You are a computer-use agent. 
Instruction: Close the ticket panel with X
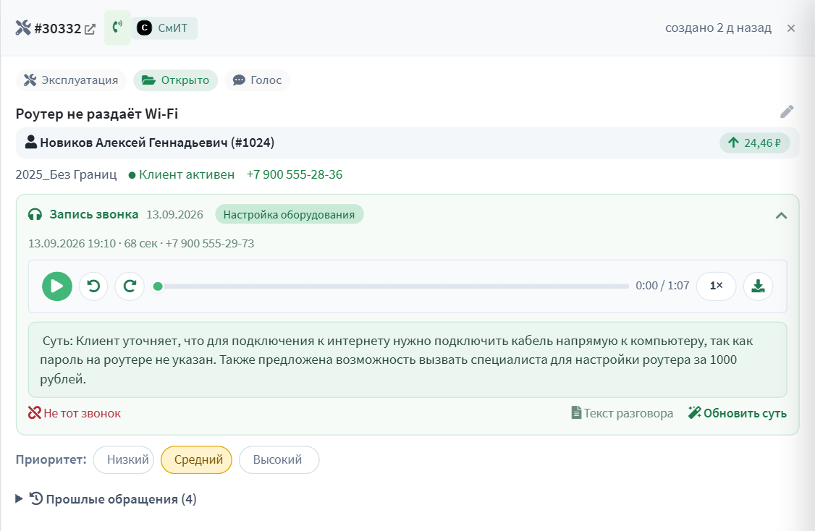(x=790, y=28)
